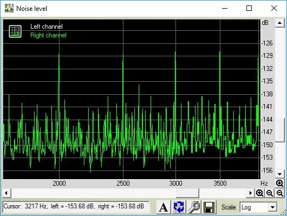Click the vertical scrollbar down arrow

(x=279, y=174)
